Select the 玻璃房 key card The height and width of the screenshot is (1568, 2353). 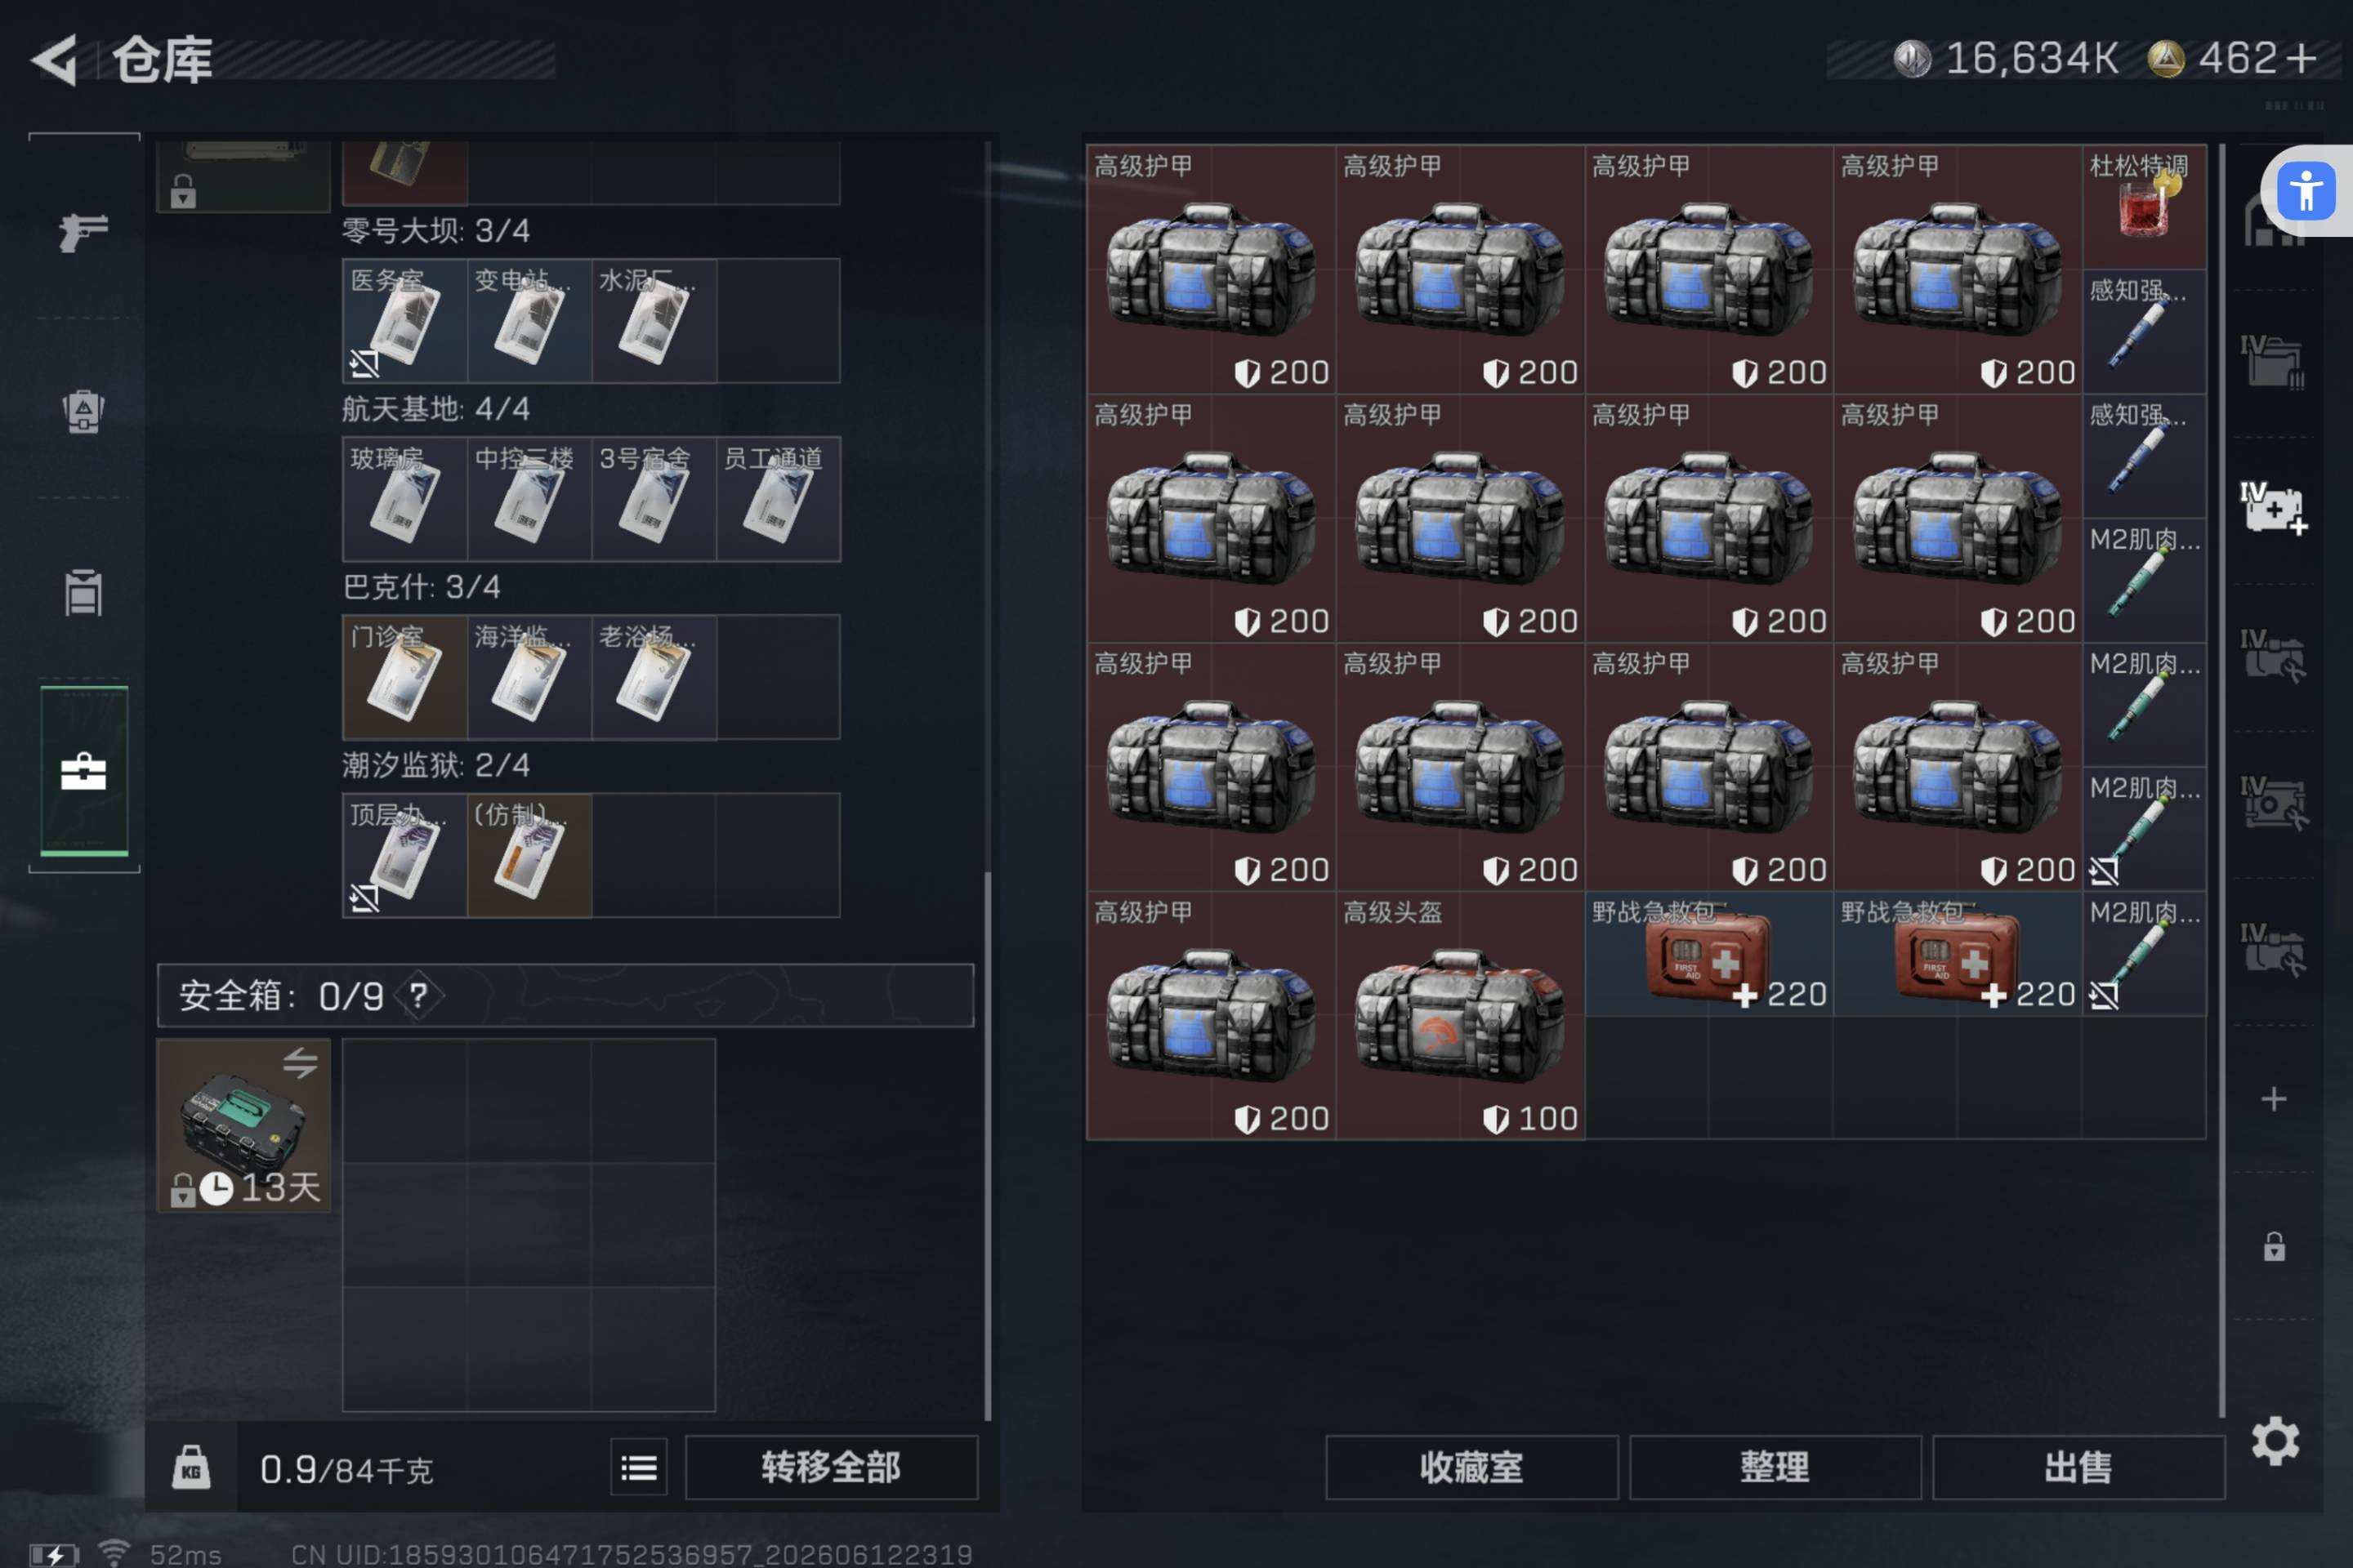coord(404,499)
